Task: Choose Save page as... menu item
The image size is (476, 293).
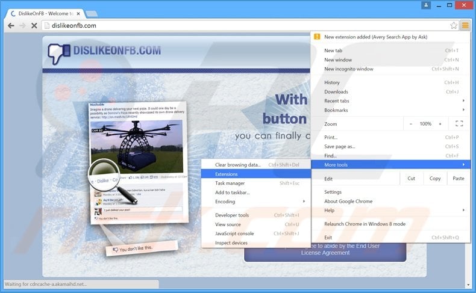Action: 391,146
